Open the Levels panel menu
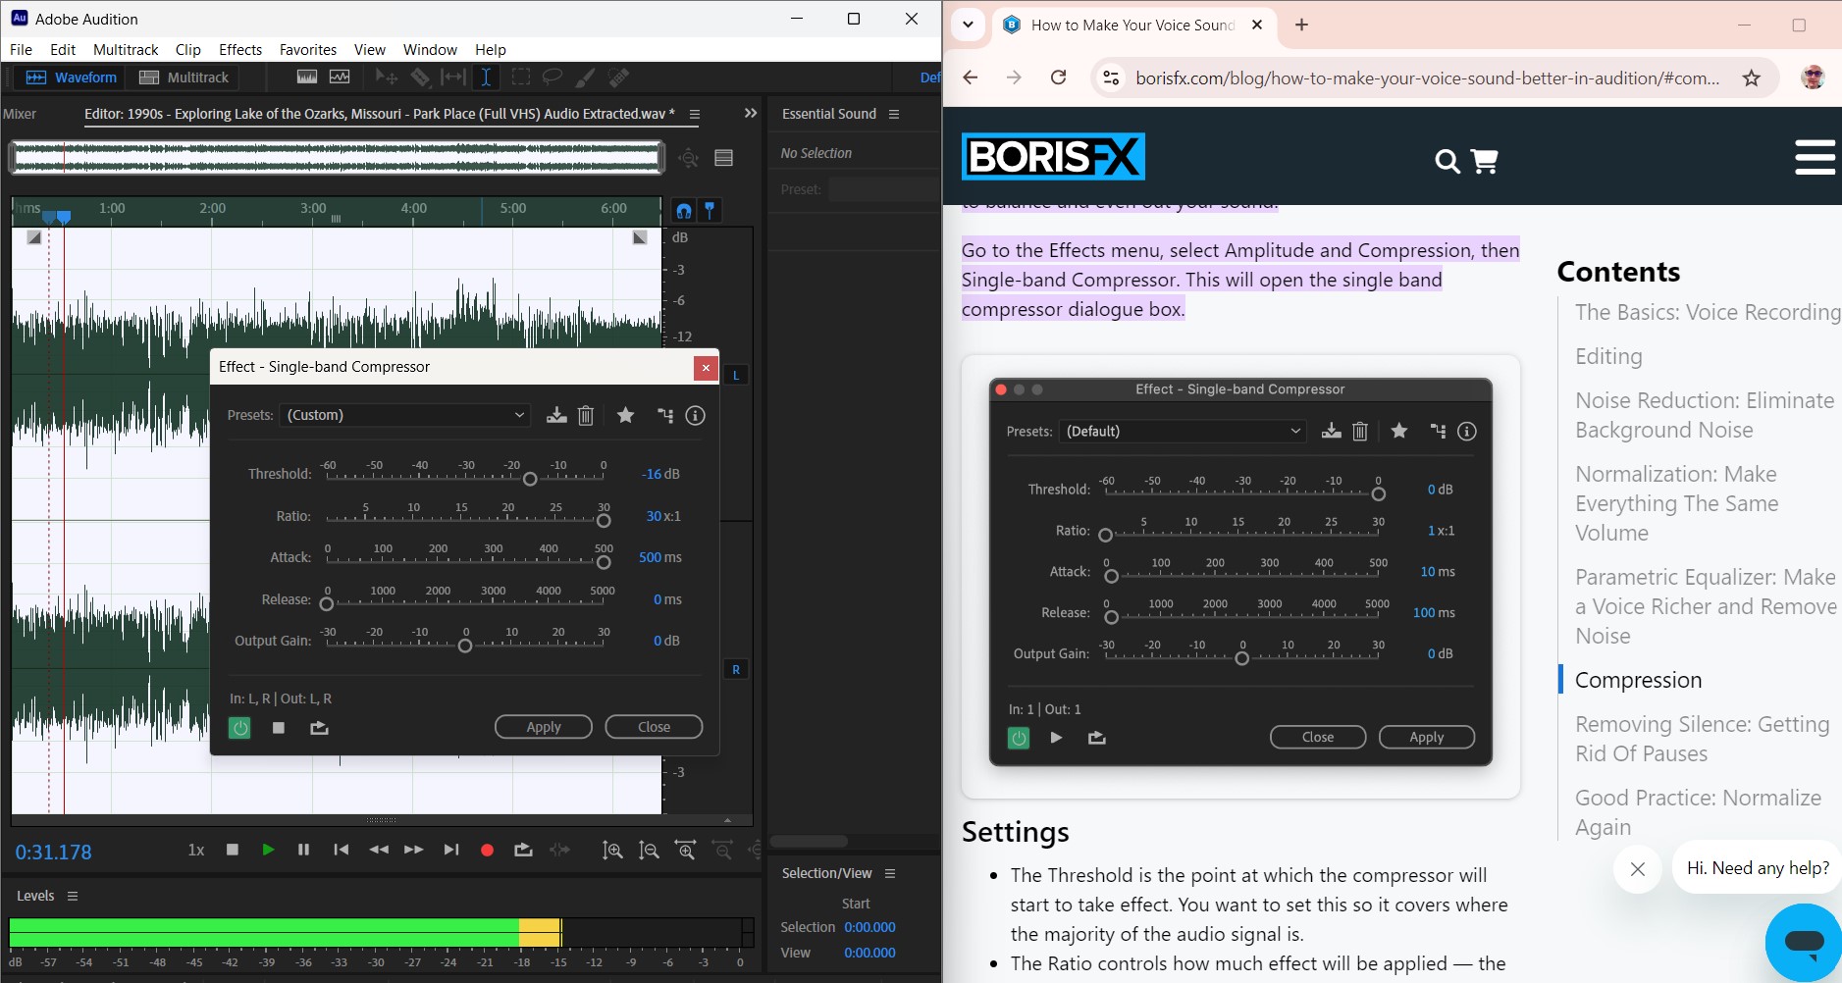Image resolution: width=1842 pixels, height=983 pixels. click(73, 896)
